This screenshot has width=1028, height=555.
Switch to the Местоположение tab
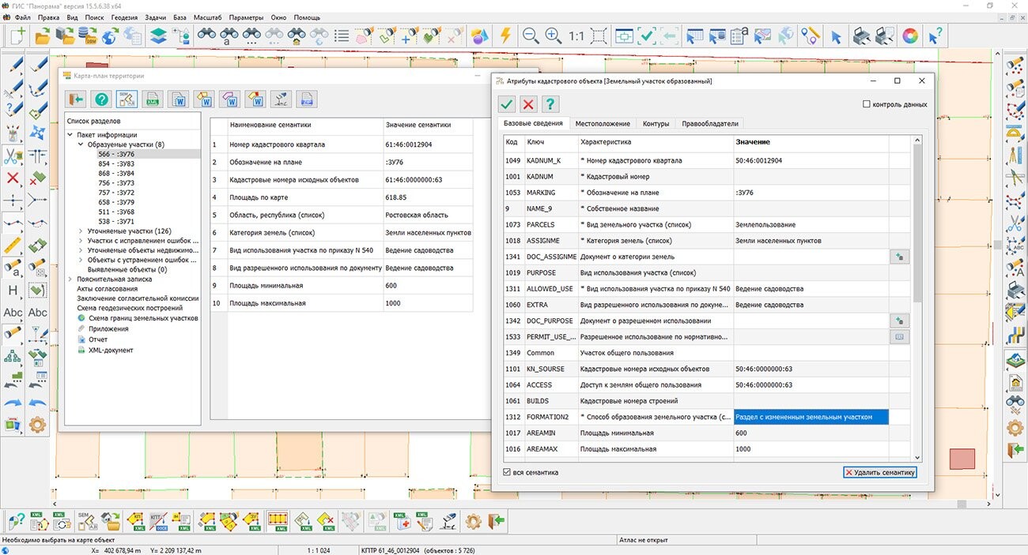pos(603,123)
